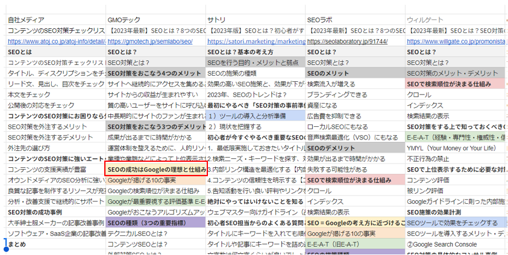Select cell SEO対策の成功事例
Image resolution: width=508 pixels, height=255 pixels.
pyautogui.click(x=56, y=212)
